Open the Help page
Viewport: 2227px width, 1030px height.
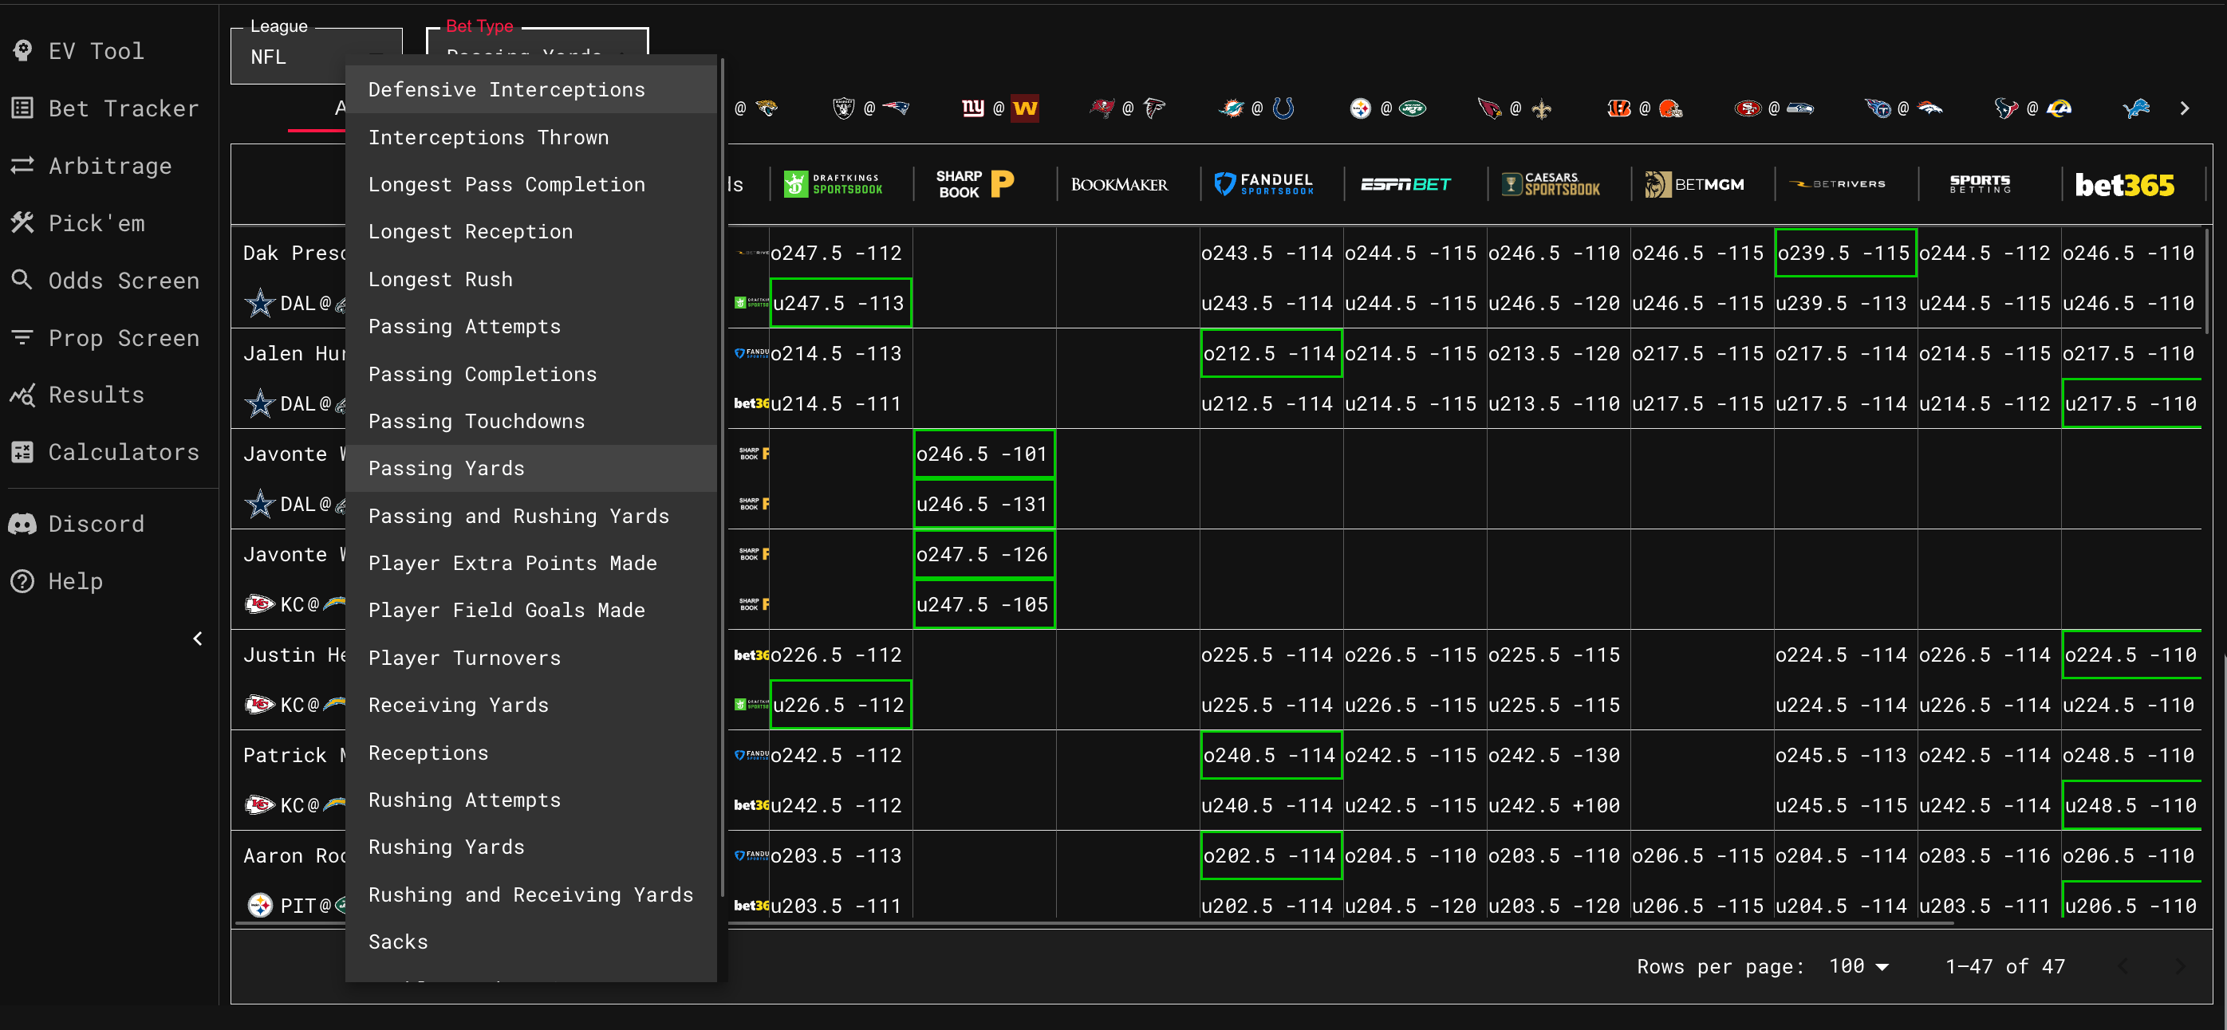[x=75, y=581]
